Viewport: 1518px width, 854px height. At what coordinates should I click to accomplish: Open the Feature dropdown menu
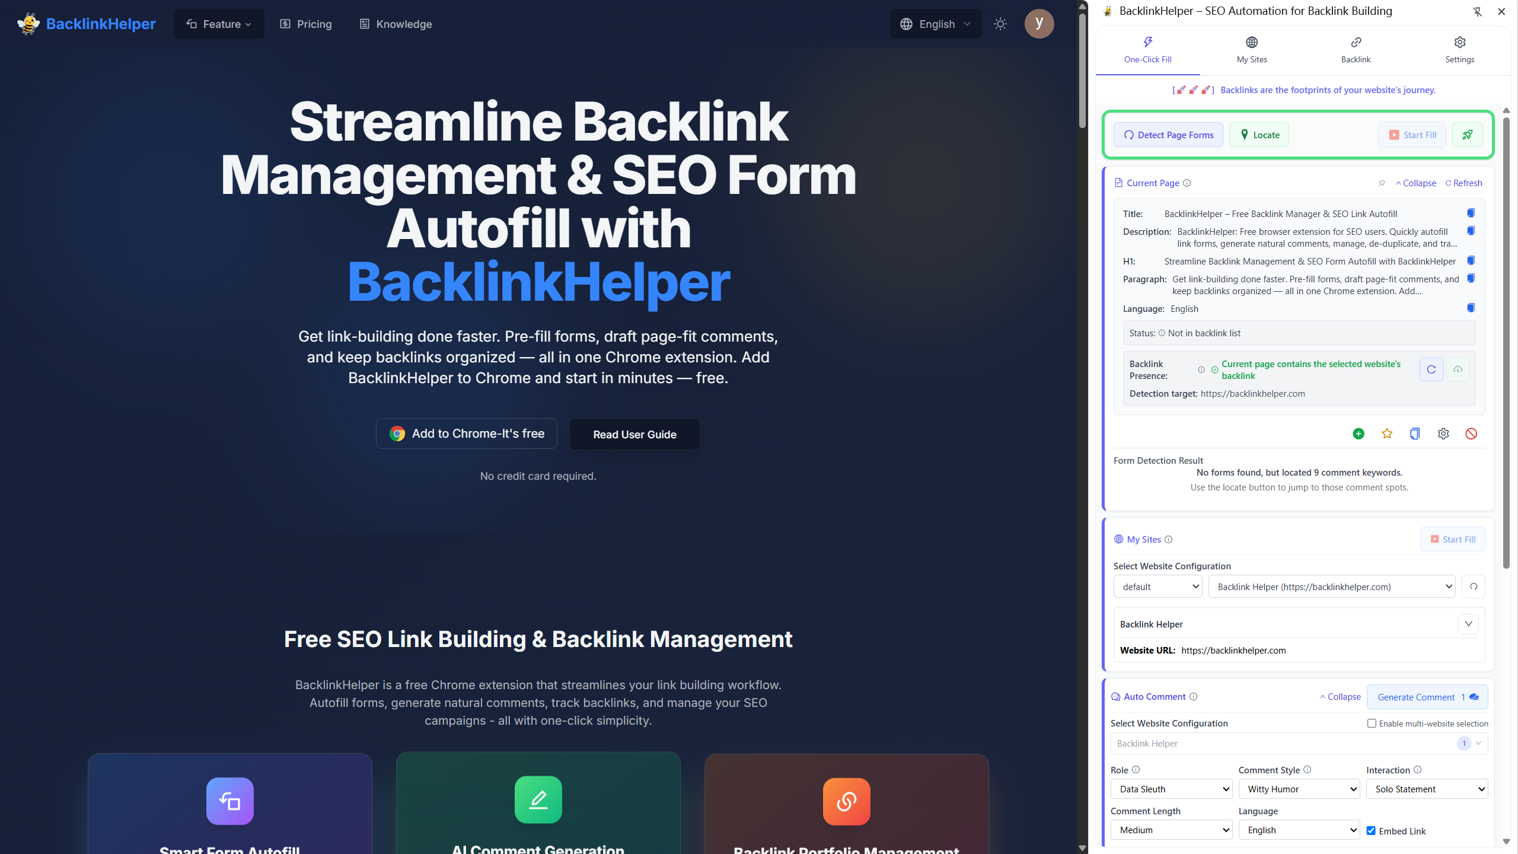point(218,24)
